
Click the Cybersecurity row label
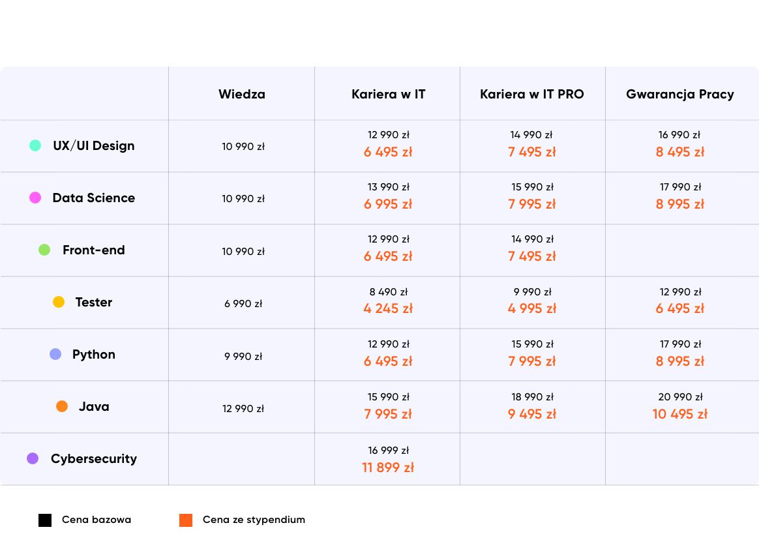[94, 459]
